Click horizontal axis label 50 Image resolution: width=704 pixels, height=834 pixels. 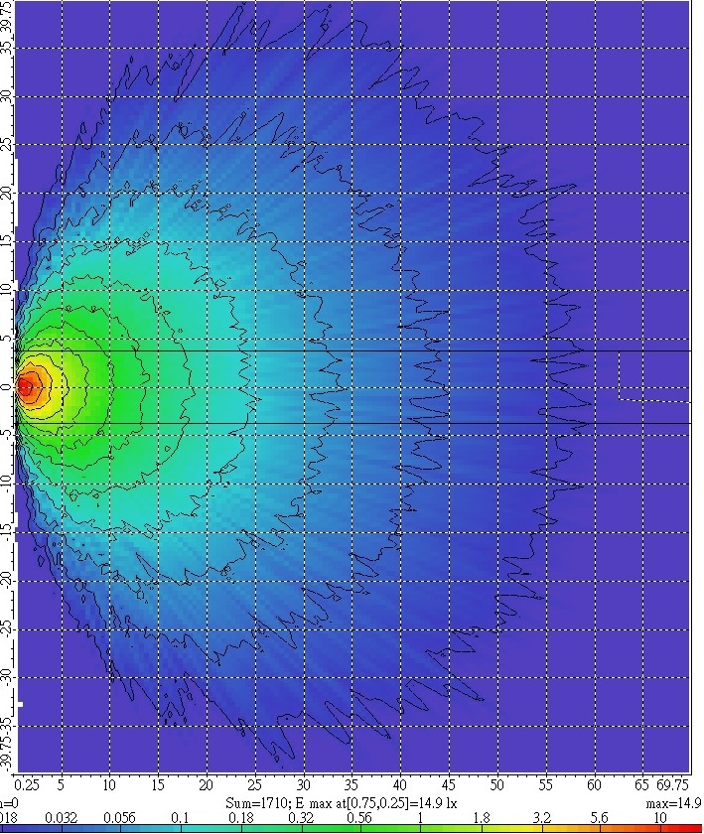pos(497,785)
